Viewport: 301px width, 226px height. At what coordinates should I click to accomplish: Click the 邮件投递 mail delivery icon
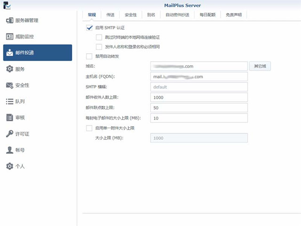click(x=9, y=52)
